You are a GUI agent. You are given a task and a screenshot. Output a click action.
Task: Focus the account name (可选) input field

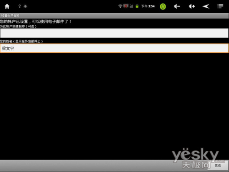pyautogui.click(x=114, y=33)
